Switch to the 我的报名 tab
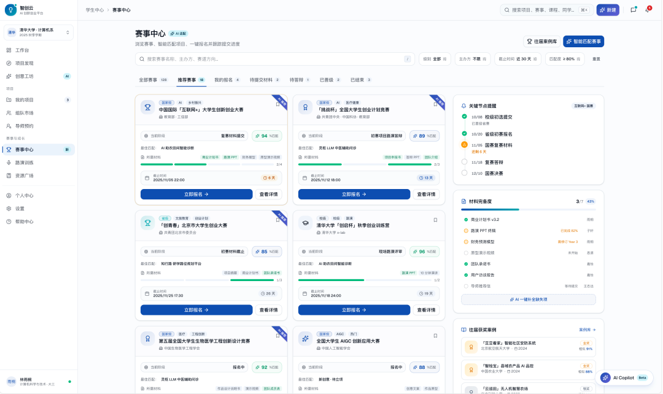The height and width of the screenshot is (394, 663). (x=227, y=80)
